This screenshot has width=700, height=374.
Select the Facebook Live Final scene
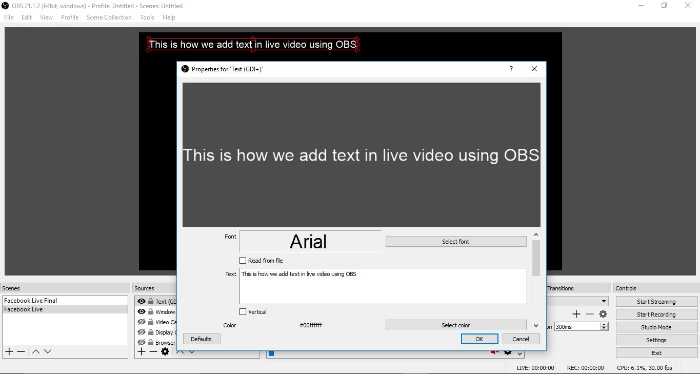coord(65,301)
